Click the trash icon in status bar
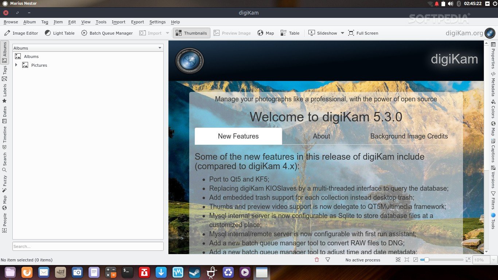Screen dimensions: 498x280 [x=316, y=260]
